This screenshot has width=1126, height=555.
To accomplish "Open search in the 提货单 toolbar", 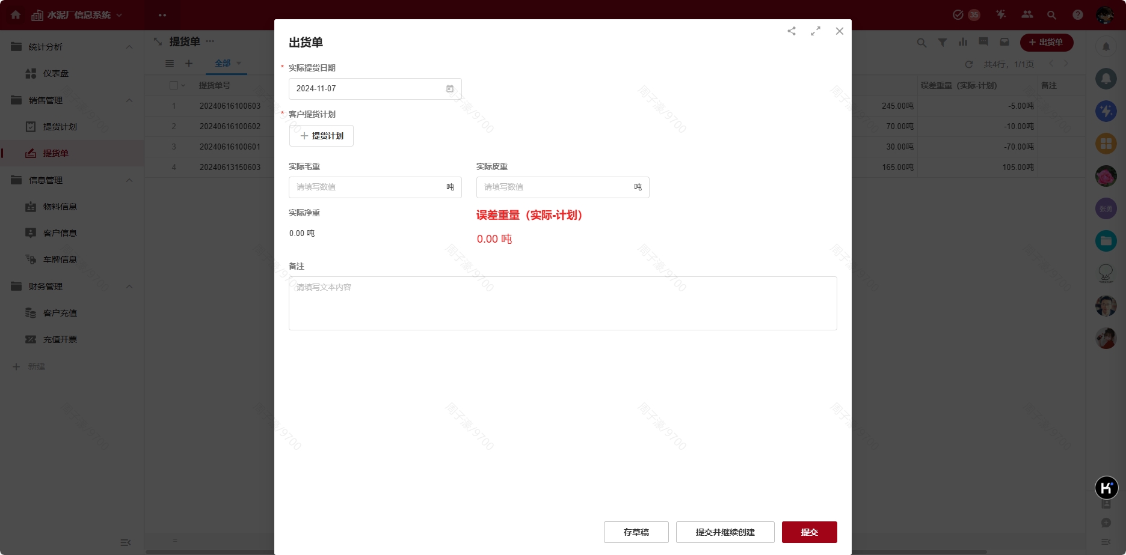I will pos(921,42).
